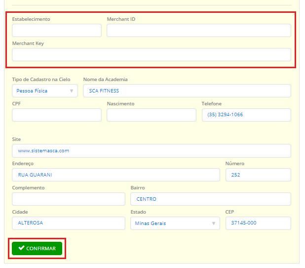Select the Nome da Academia field
The height and width of the screenshot is (268, 305).
(x=187, y=91)
